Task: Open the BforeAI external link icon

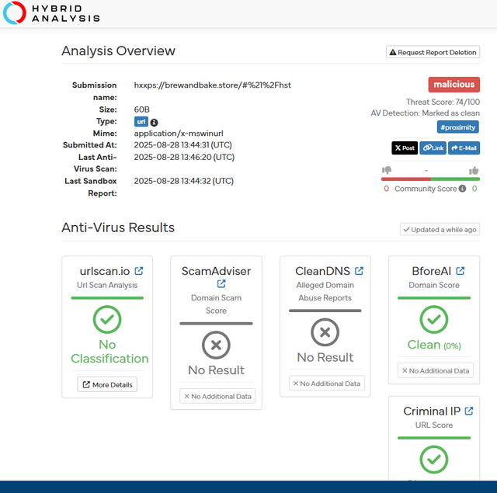Action: click(461, 271)
